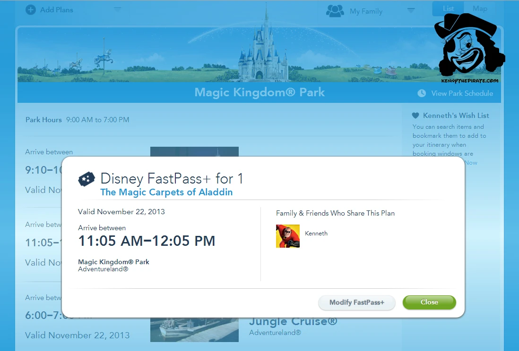Switch to the Map view tab
Screen dimensions: 519x351
(480, 8)
